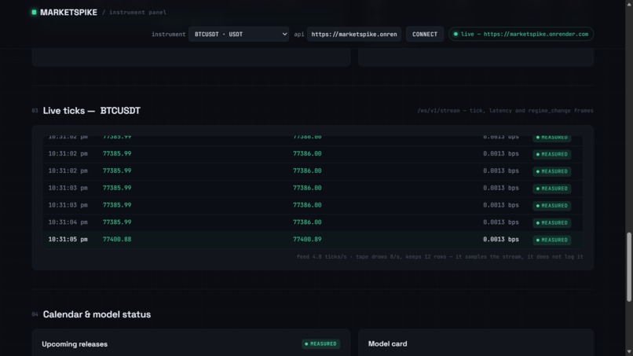Viewport: 633px width, 356px height.
Task: Click the spread value in the 10:31:04 row
Action: coord(500,222)
